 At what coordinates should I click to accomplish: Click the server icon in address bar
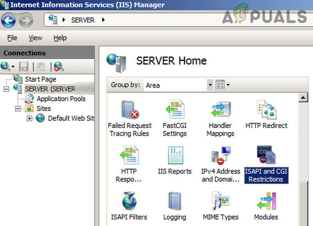tap(53, 20)
